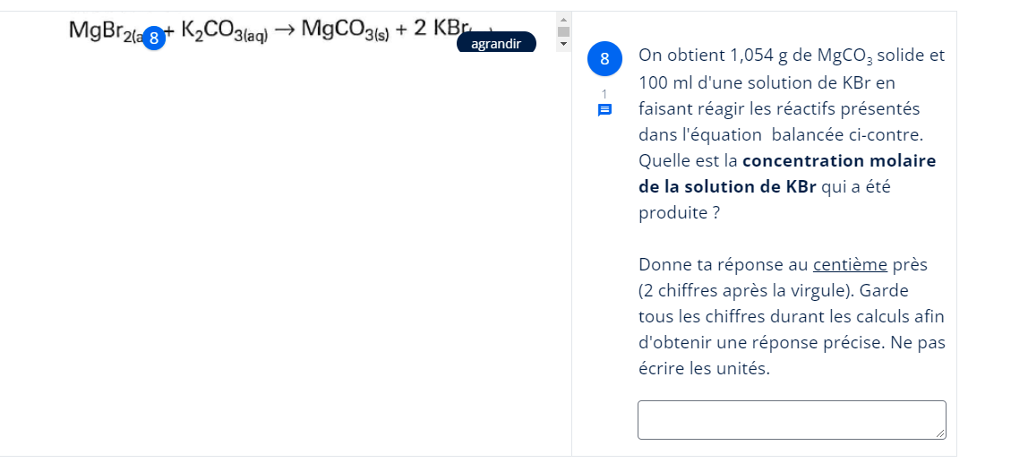Click the equation panel scrollbar thumb
This screenshot has height=463, width=1028.
pyautogui.click(x=563, y=31)
